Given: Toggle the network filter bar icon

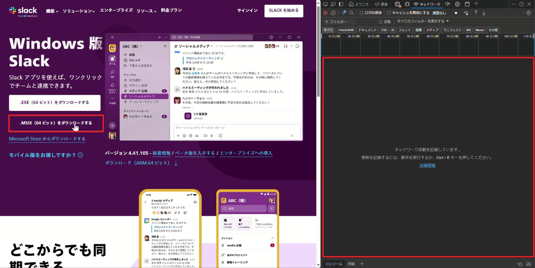Looking at the screenshot, I should (x=344, y=13).
